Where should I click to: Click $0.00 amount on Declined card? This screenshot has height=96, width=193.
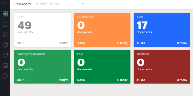tap(141, 80)
